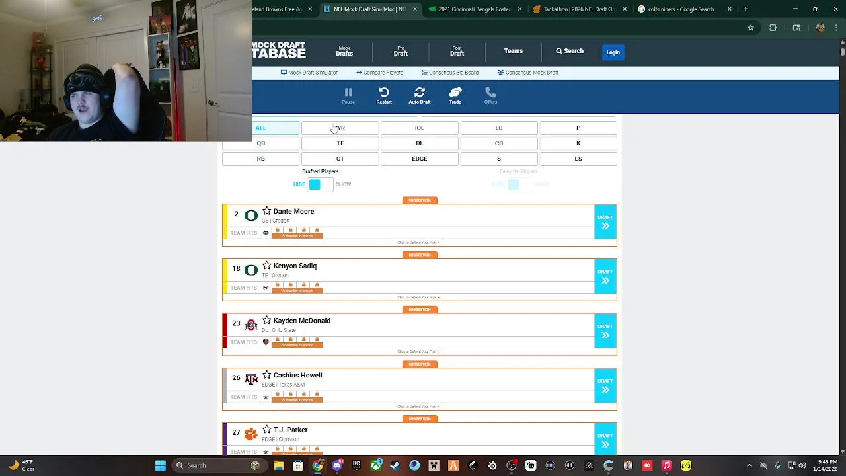Open Pre Draft menu

coord(401,51)
